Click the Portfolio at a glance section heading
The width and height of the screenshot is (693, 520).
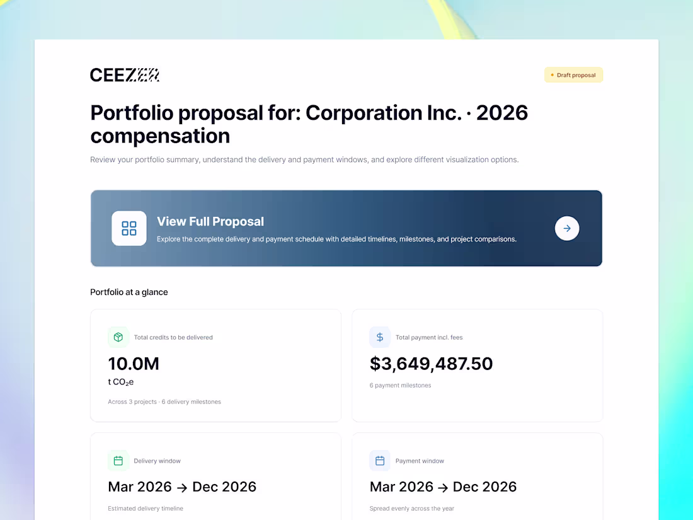pos(129,292)
